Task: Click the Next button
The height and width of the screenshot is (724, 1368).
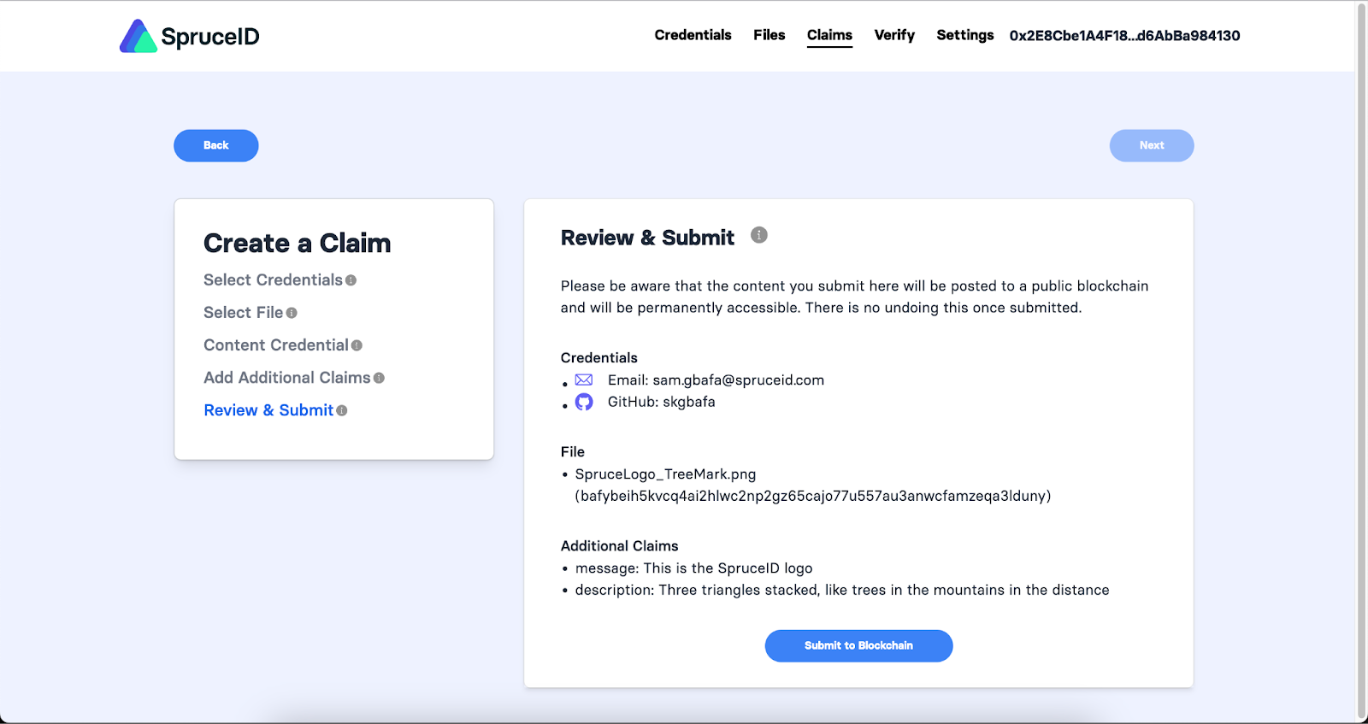Action: [1152, 145]
